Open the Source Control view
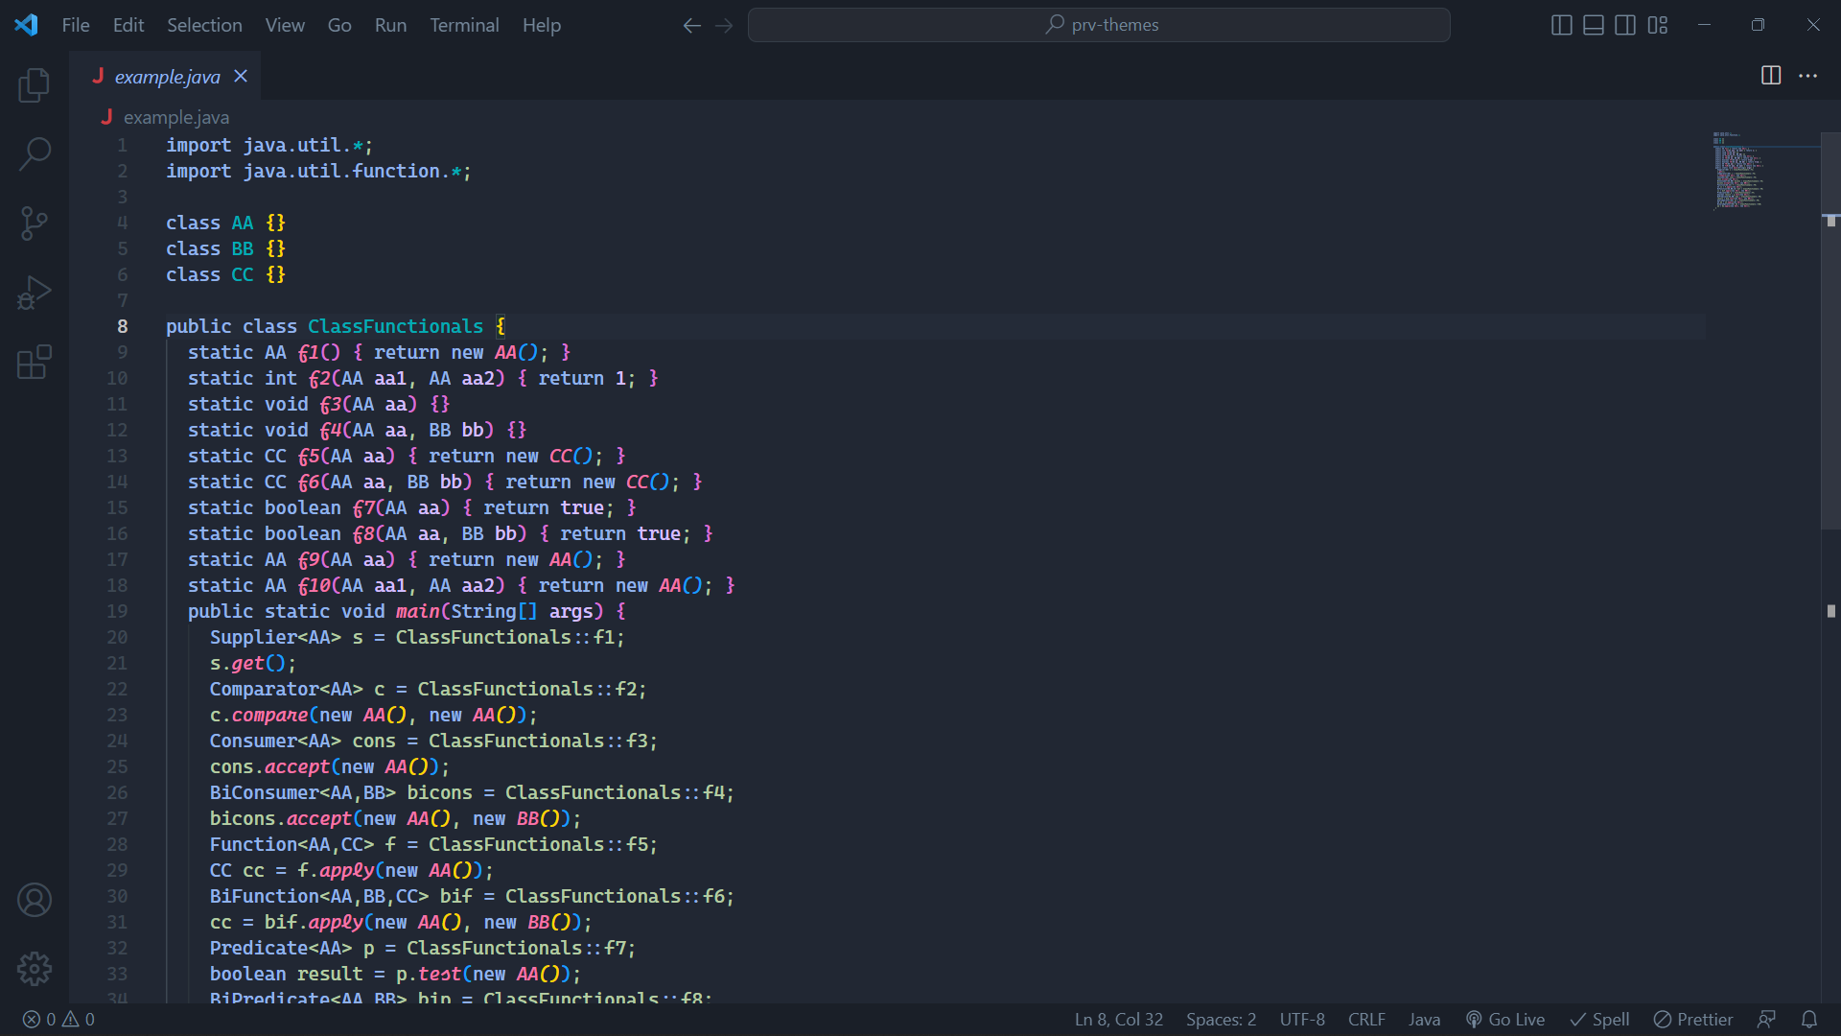The image size is (1841, 1036). click(35, 224)
